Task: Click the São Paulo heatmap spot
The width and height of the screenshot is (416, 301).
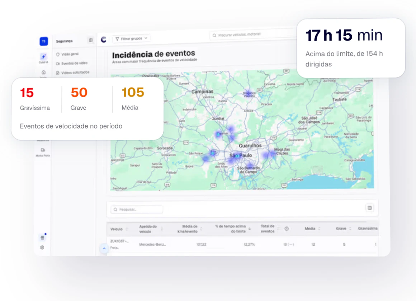Action: pos(236,157)
